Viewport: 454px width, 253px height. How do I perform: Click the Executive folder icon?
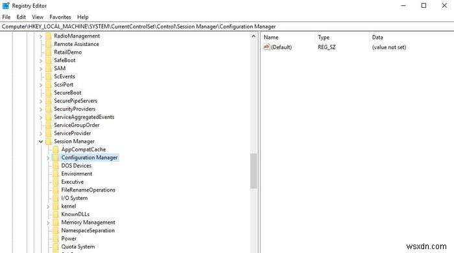pyautogui.click(x=56, y=182)
